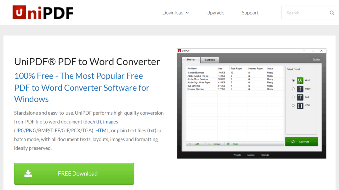The image size is (339, 190).
Task: Click the Selected Pages column header
Action: pos(255,69)
